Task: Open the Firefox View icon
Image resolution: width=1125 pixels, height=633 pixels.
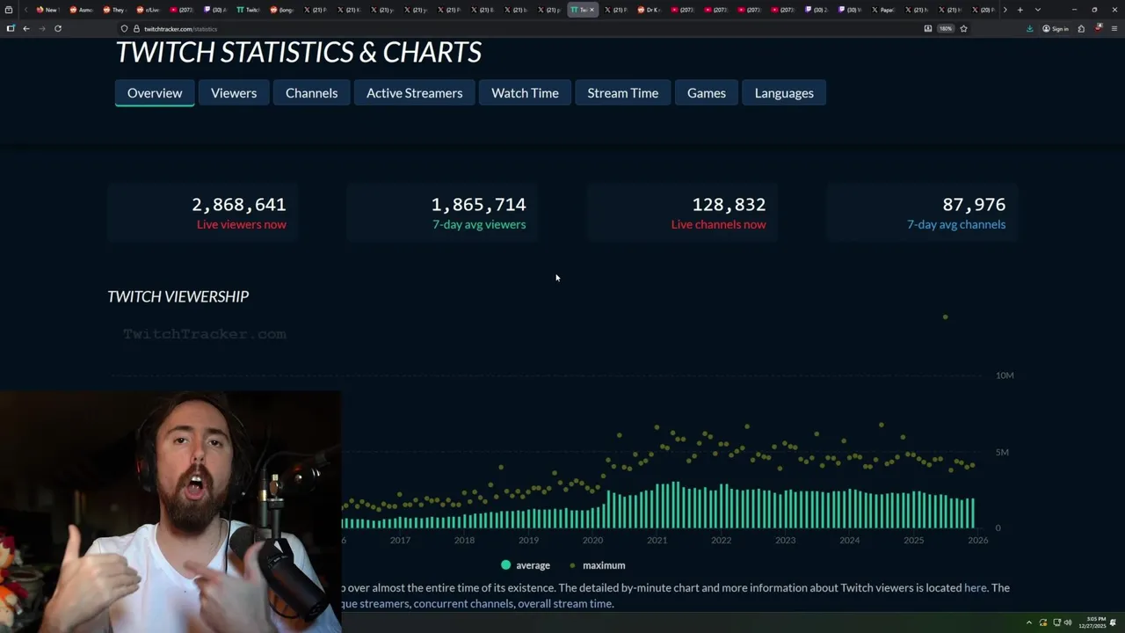Action: pos(10,10)
